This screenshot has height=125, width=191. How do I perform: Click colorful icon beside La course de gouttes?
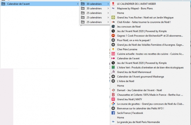[113, 104]
